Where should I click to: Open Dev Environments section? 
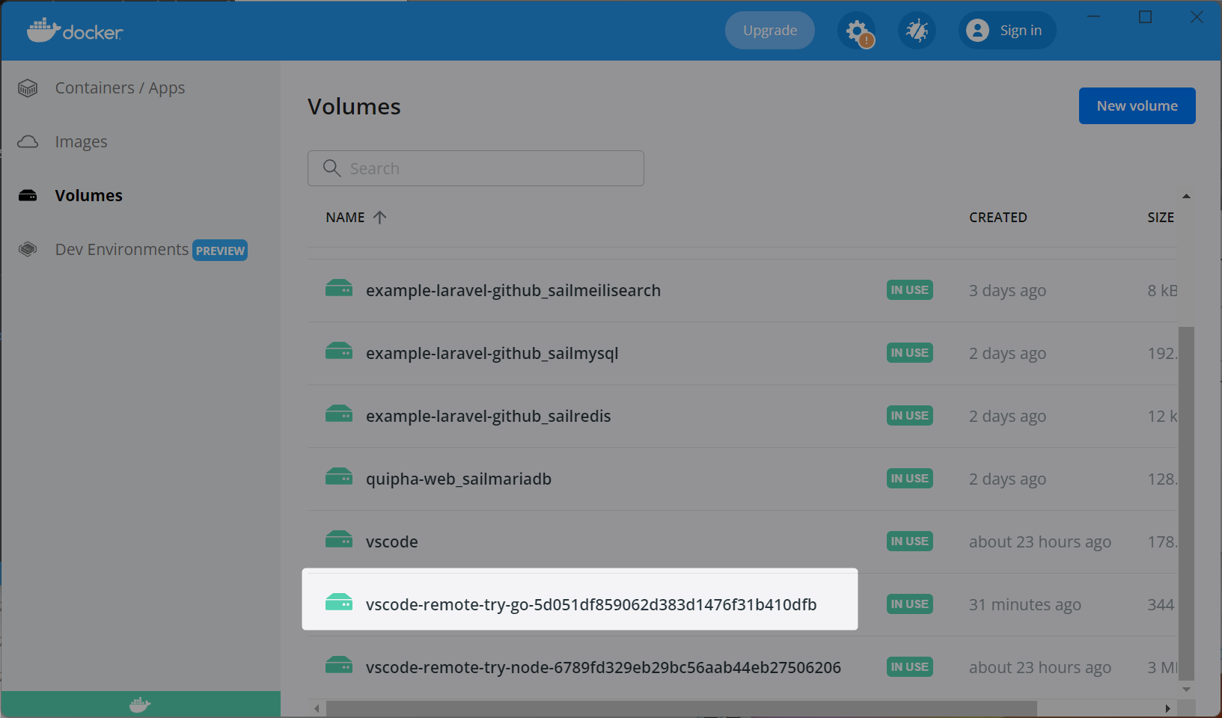click(122, 250)
